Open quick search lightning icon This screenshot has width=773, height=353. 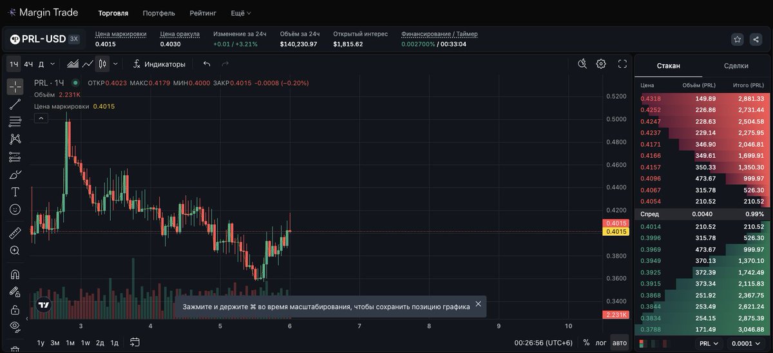coord(582,64)
